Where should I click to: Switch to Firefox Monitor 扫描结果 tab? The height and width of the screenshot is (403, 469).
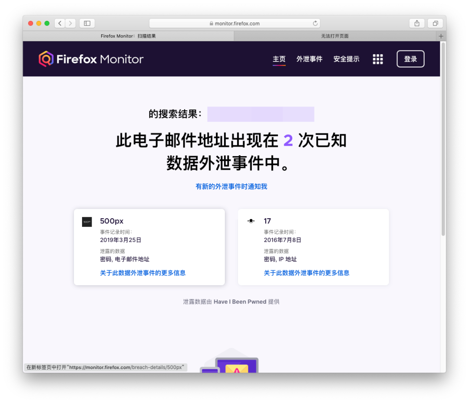point(128,36)
